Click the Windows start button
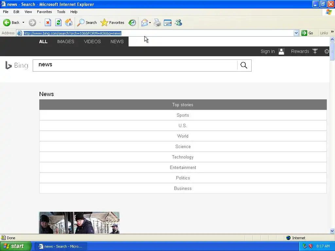 [15, 246]
